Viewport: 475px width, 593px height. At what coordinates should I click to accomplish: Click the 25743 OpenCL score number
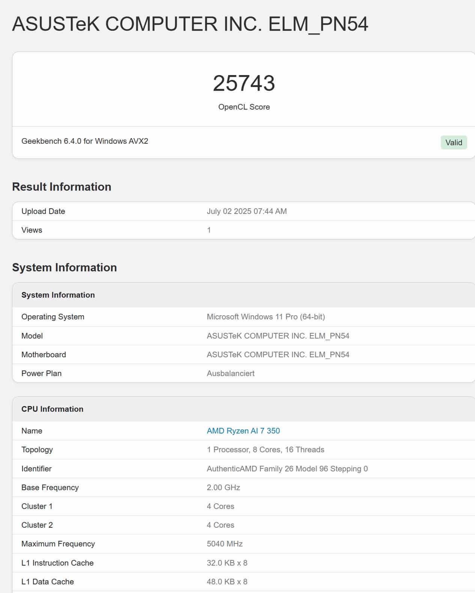[244, 83]
